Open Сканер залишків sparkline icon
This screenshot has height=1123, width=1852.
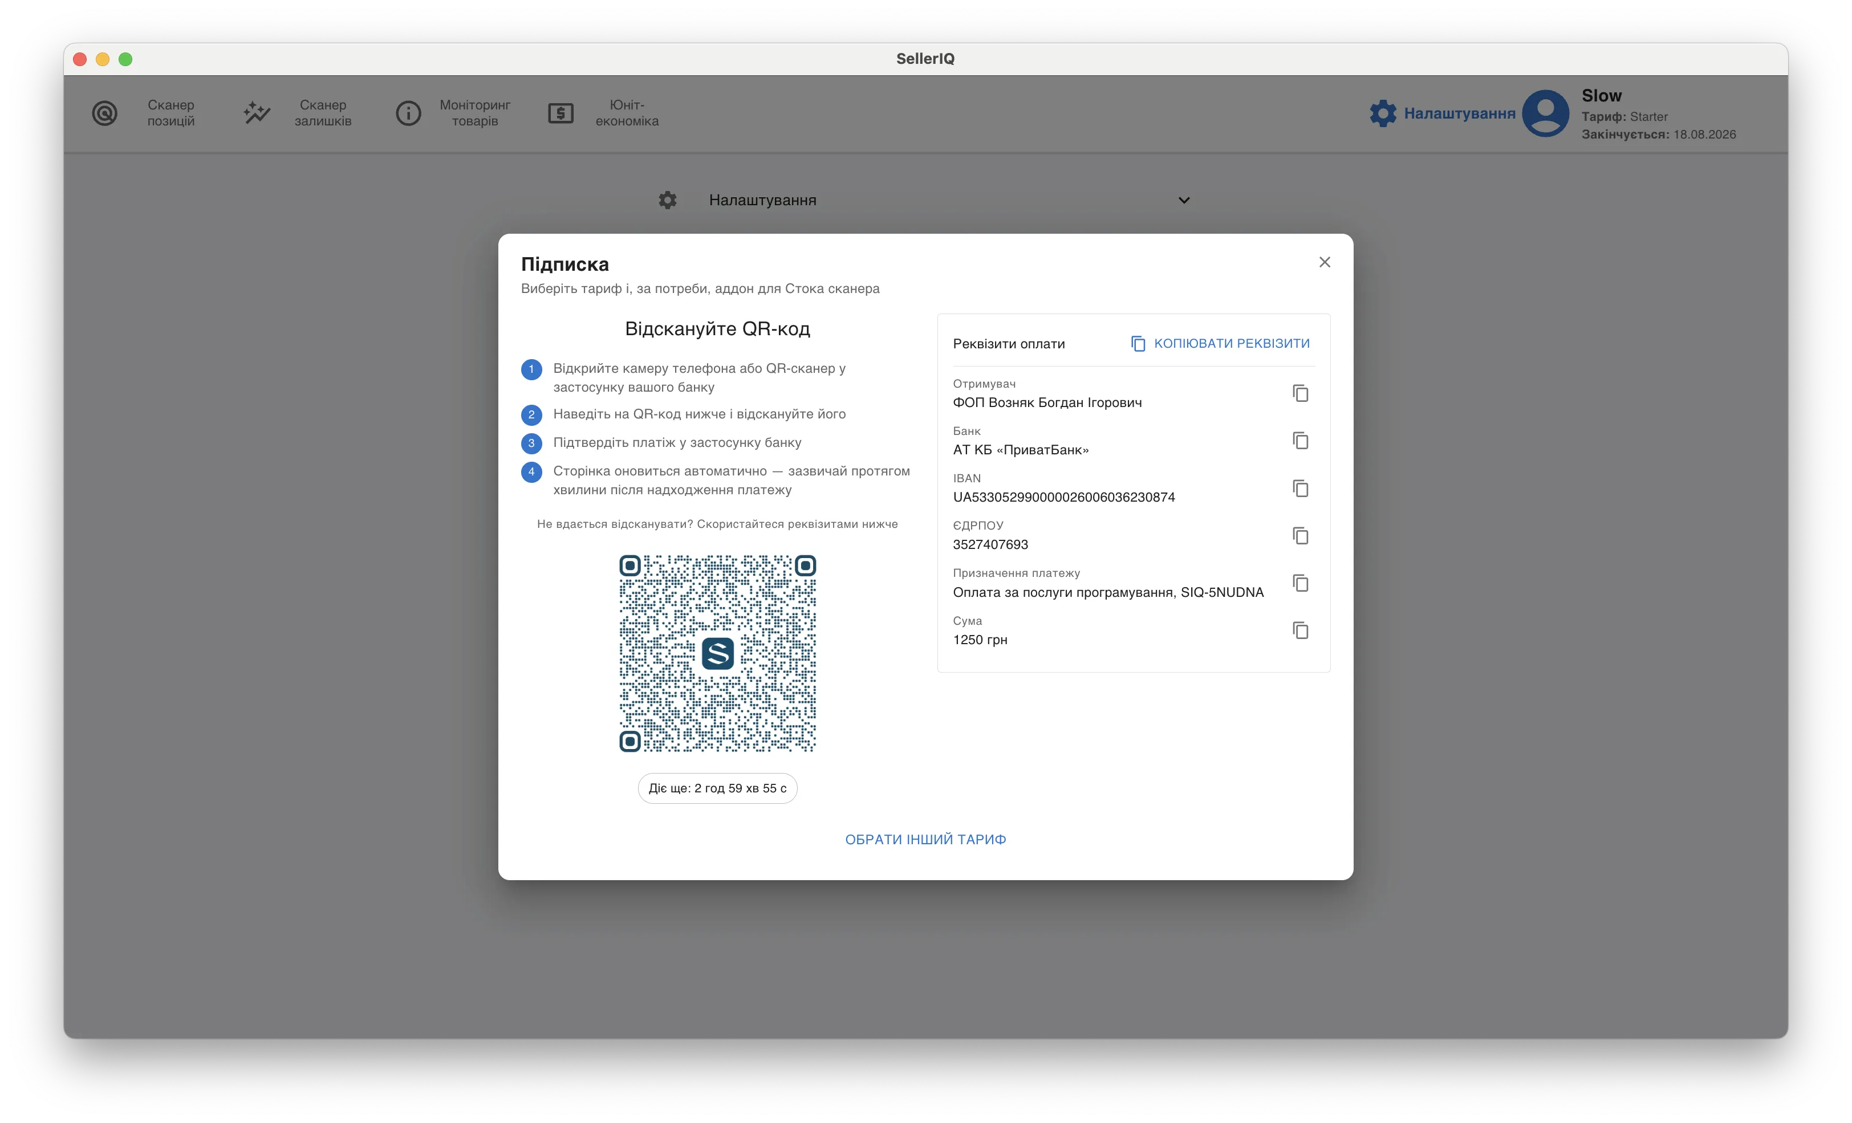257,113
